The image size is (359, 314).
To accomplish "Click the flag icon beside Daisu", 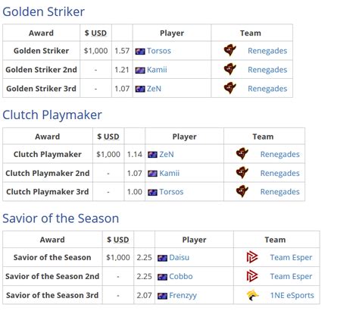I will point(162,258).
